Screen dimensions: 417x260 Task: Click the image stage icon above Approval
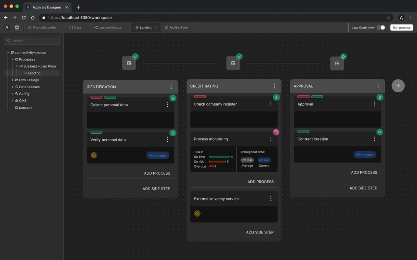point(337,64)
